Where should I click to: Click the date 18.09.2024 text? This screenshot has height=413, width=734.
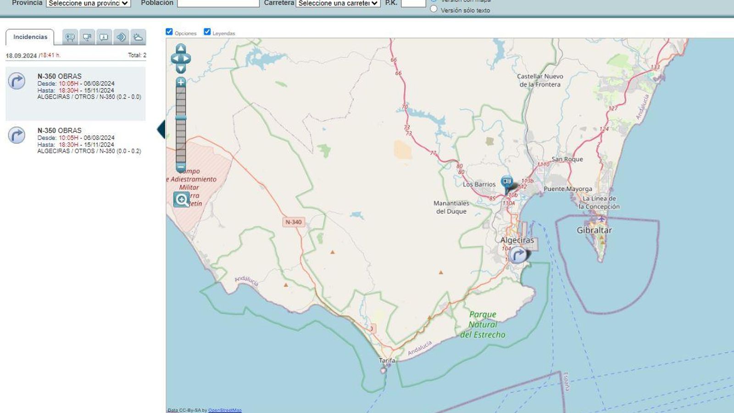pos(21,56)
